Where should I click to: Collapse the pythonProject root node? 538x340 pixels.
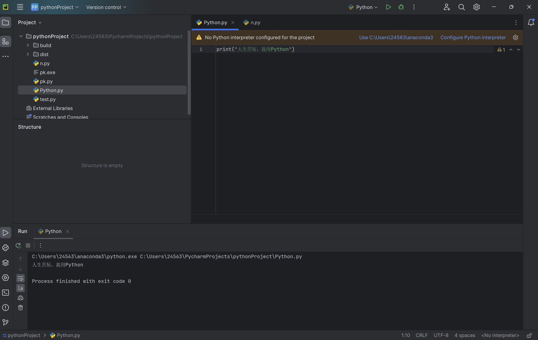pos(21,36)
